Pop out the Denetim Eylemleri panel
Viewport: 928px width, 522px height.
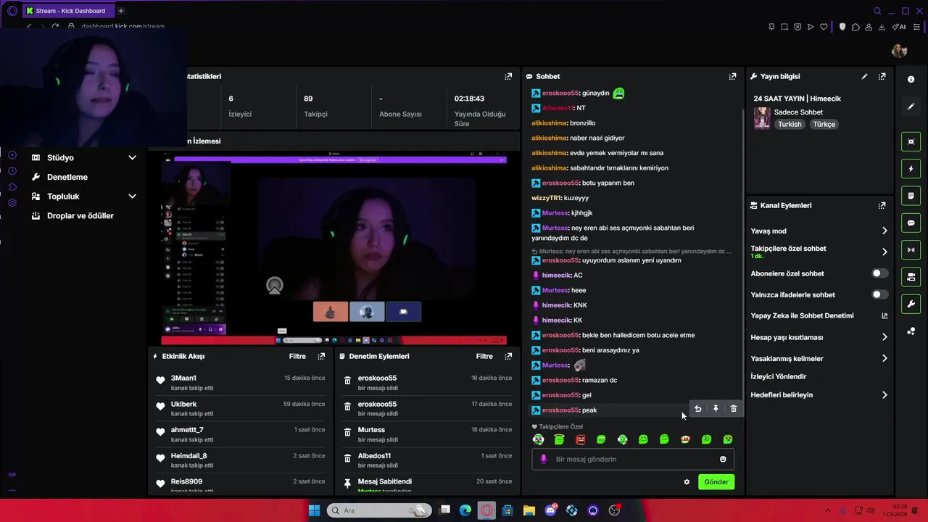[508, 356]
